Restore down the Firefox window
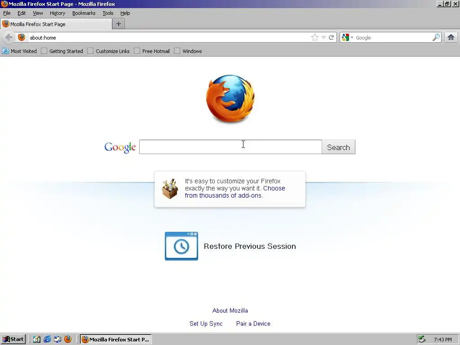 tap(447, 4)
